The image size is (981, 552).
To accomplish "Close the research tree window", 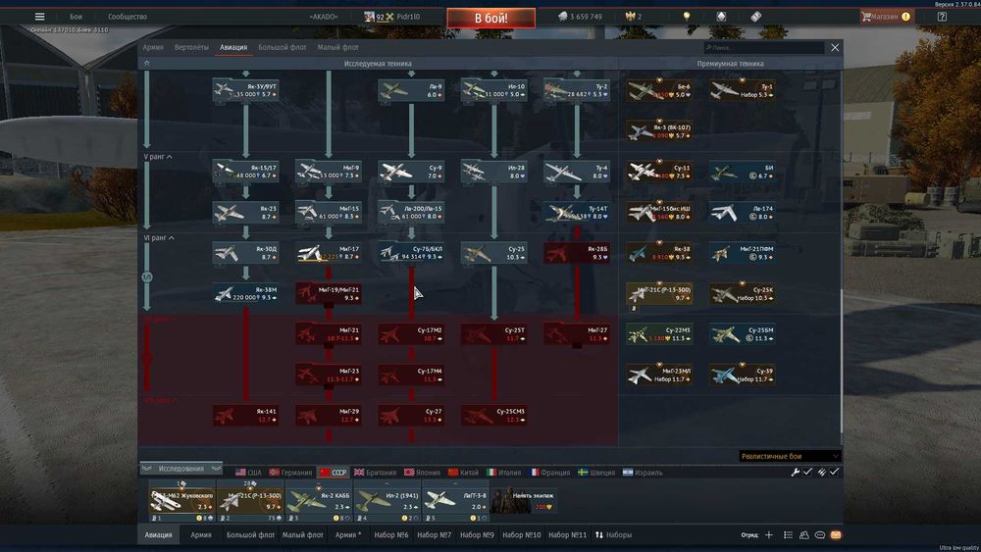I will point(835,47).
